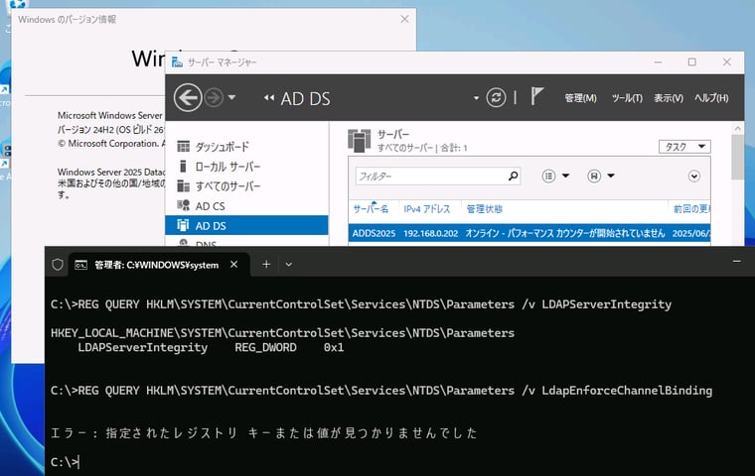This screenshot has width=755, height=476.
Task: Select AD DS in the sidebar
Action: [x=246, y=225]
